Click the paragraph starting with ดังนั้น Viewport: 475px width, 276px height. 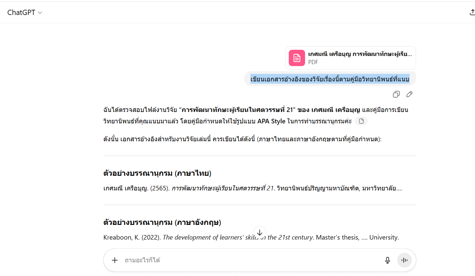pos(242,139)
